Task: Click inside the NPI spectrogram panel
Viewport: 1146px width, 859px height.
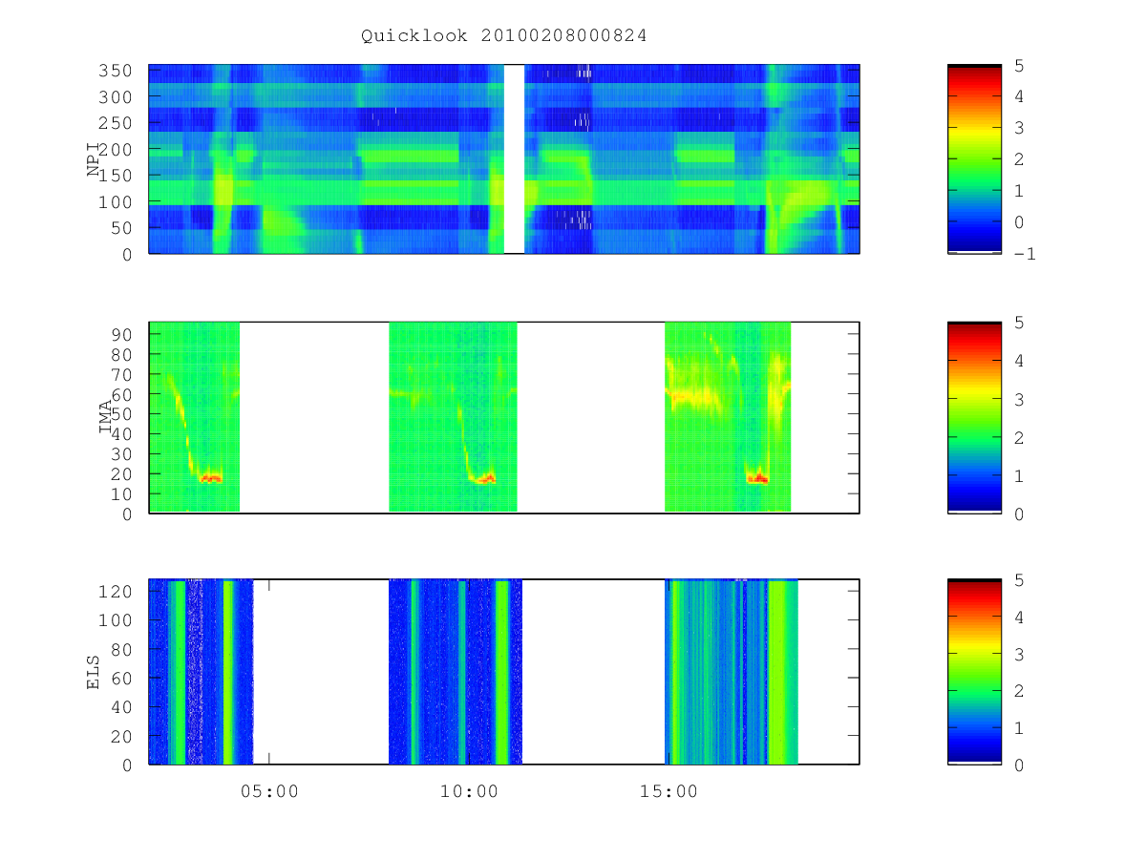Action: point(504,159)
